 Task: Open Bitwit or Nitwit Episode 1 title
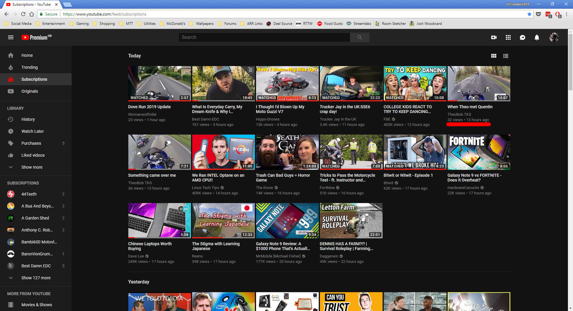(408, 175)
